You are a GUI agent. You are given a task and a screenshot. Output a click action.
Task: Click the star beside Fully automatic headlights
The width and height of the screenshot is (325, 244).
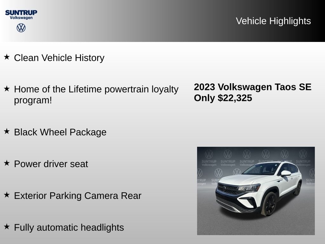click(7, 227)
